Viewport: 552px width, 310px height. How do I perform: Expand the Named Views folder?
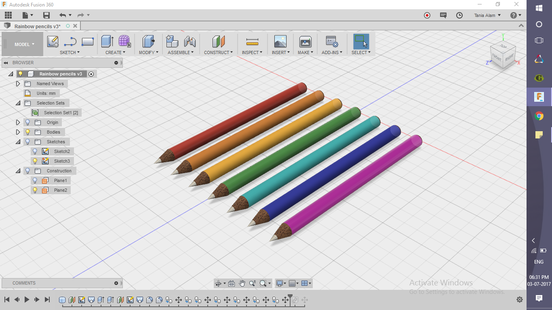click(18, 84)
